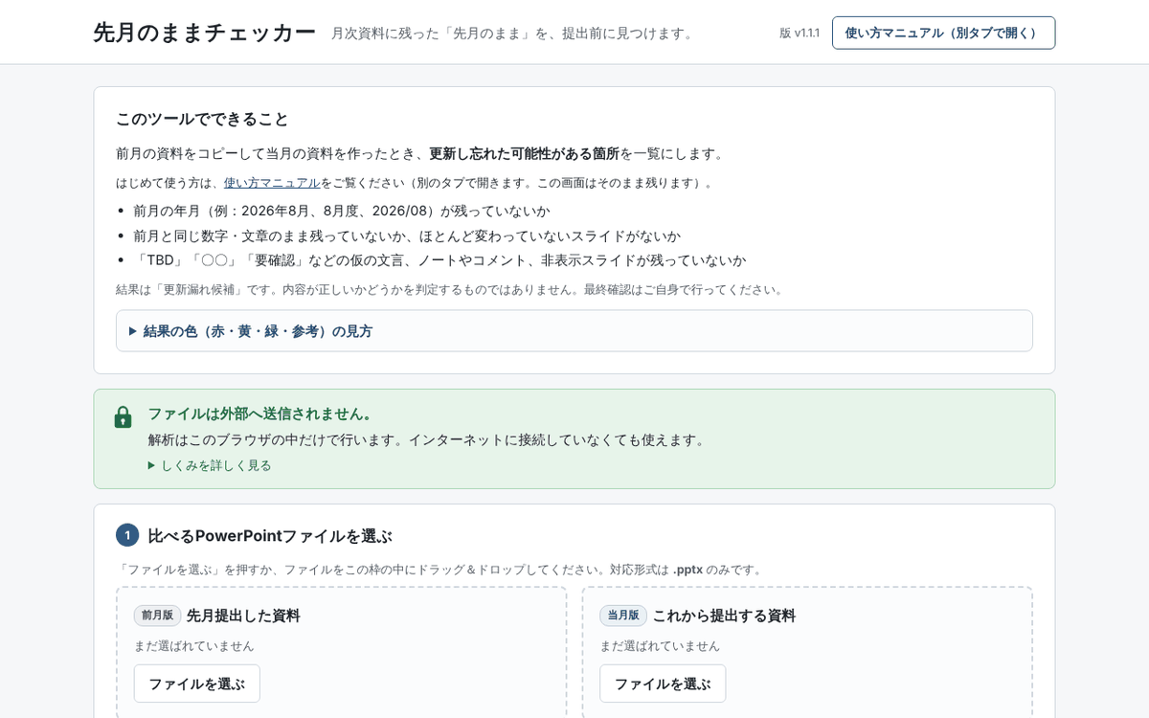Click the 先月提出した資料 drop zone label
The width and height of the screenshot is (1149, 718).
coord(243,616)
